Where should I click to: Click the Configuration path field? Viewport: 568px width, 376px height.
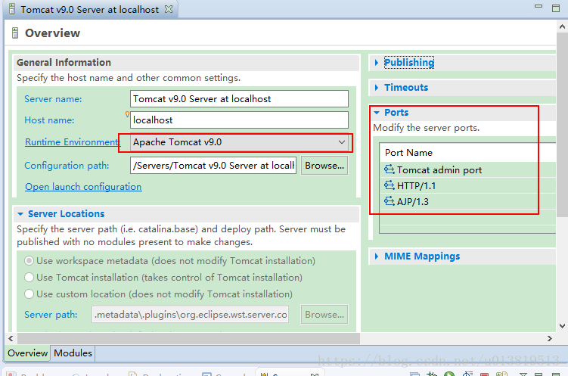tap(213, 166)
